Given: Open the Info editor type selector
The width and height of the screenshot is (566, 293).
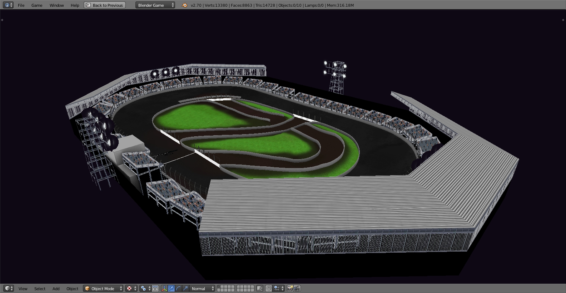Looking at the screenshot, I should [8, 5].
